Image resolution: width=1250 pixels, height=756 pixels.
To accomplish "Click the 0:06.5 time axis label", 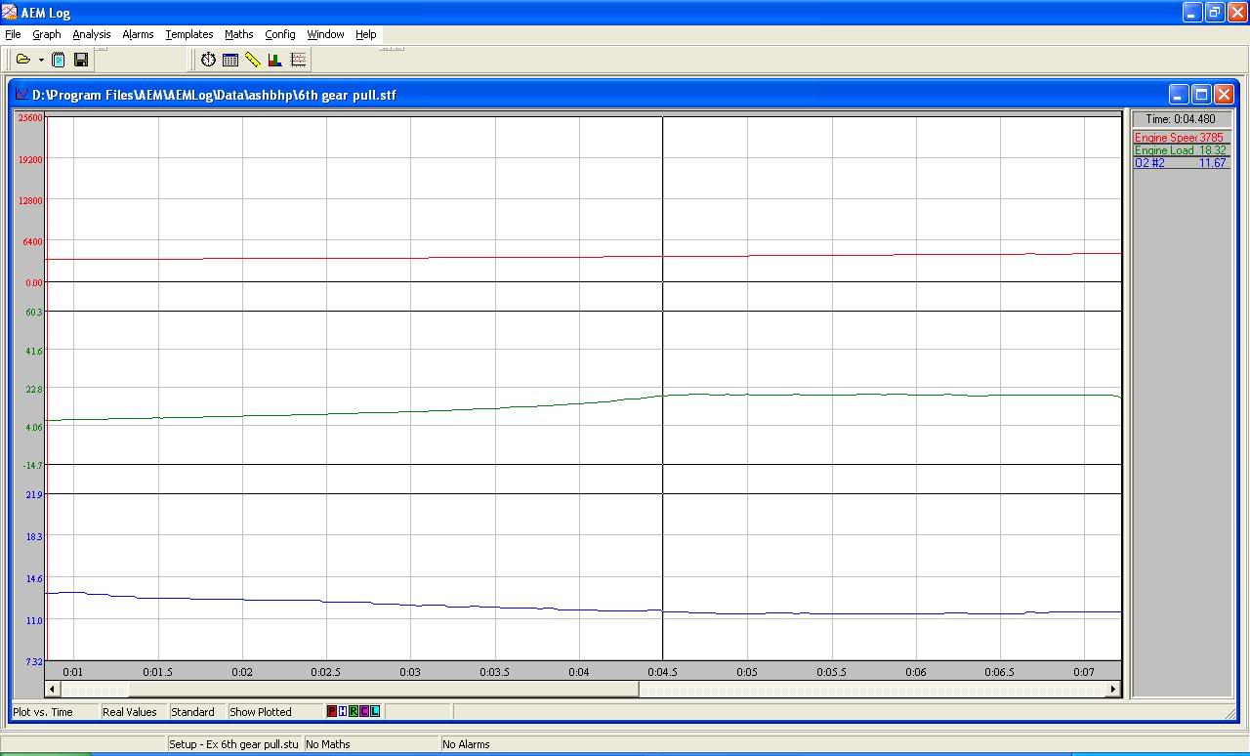I will [1000, 672].
